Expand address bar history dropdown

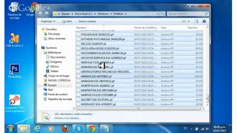[158, 14]
